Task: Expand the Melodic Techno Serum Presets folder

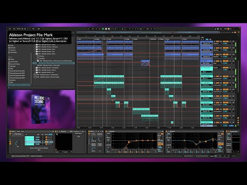Action: [x=33, y=77]
